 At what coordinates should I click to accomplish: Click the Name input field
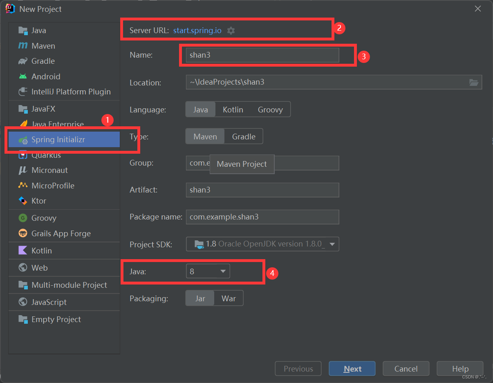[x=262, y=55]
